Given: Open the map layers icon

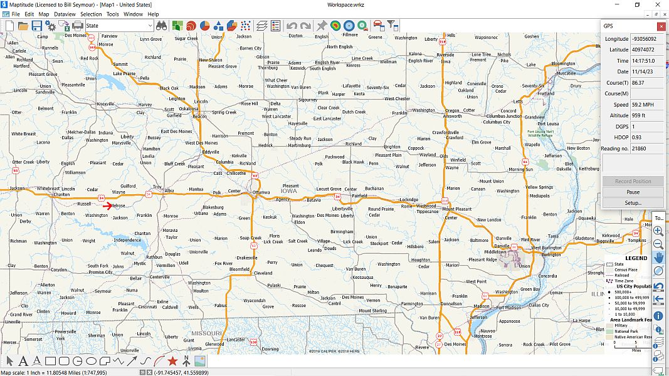Looking at the screenshot, I should (261, 26).
